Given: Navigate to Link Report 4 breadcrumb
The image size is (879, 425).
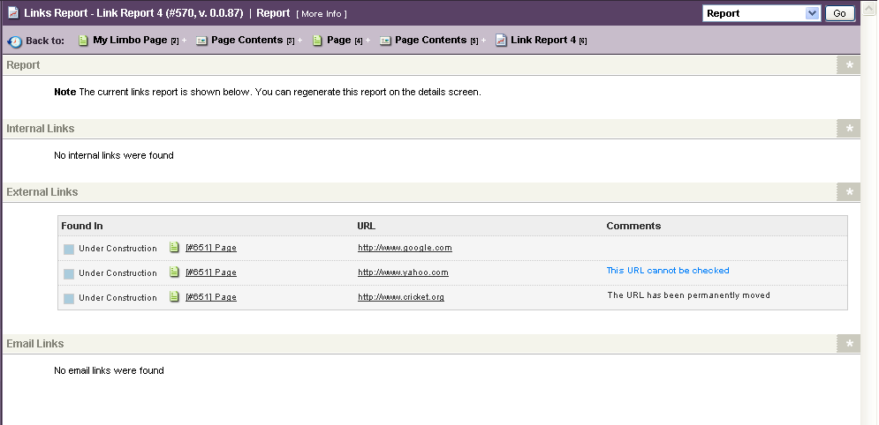Looking at the screenshot, I should click(x=542, y=41).
